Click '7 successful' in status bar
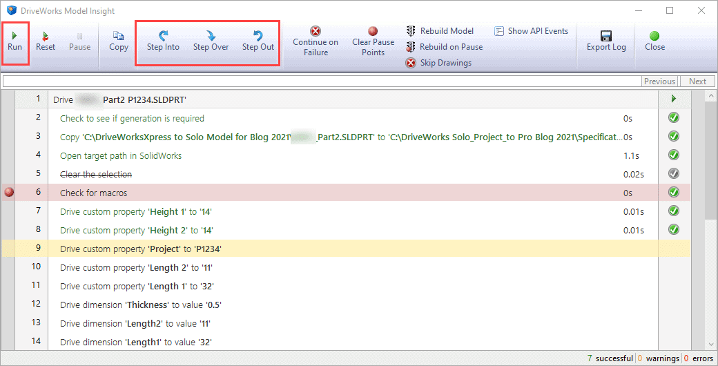This screenshot has height=366, width=718. [610, 358]
